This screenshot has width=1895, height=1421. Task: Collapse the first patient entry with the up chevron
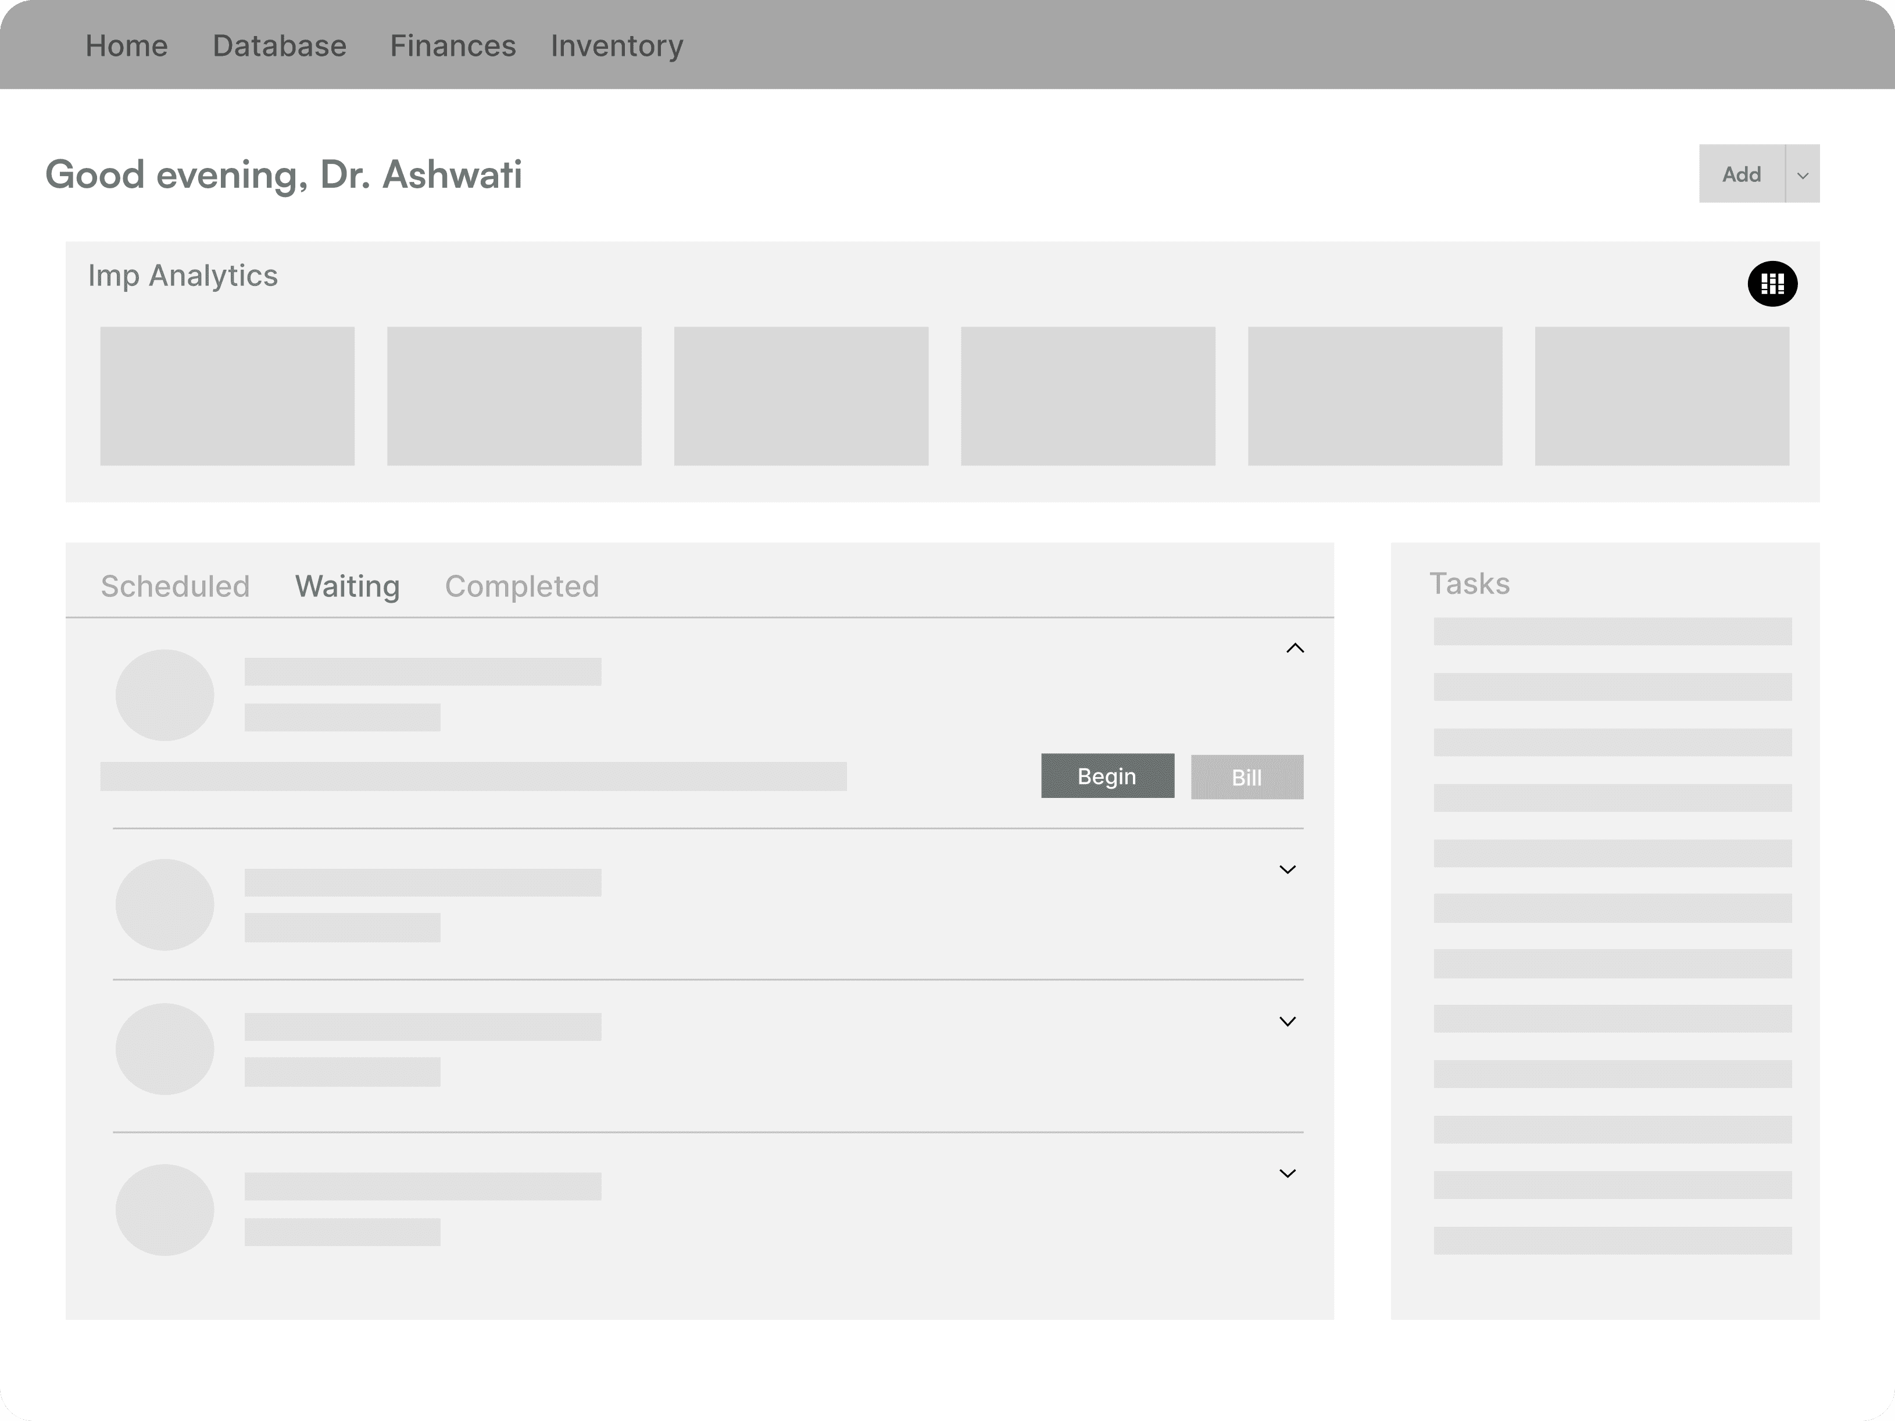pos(1295,649)
